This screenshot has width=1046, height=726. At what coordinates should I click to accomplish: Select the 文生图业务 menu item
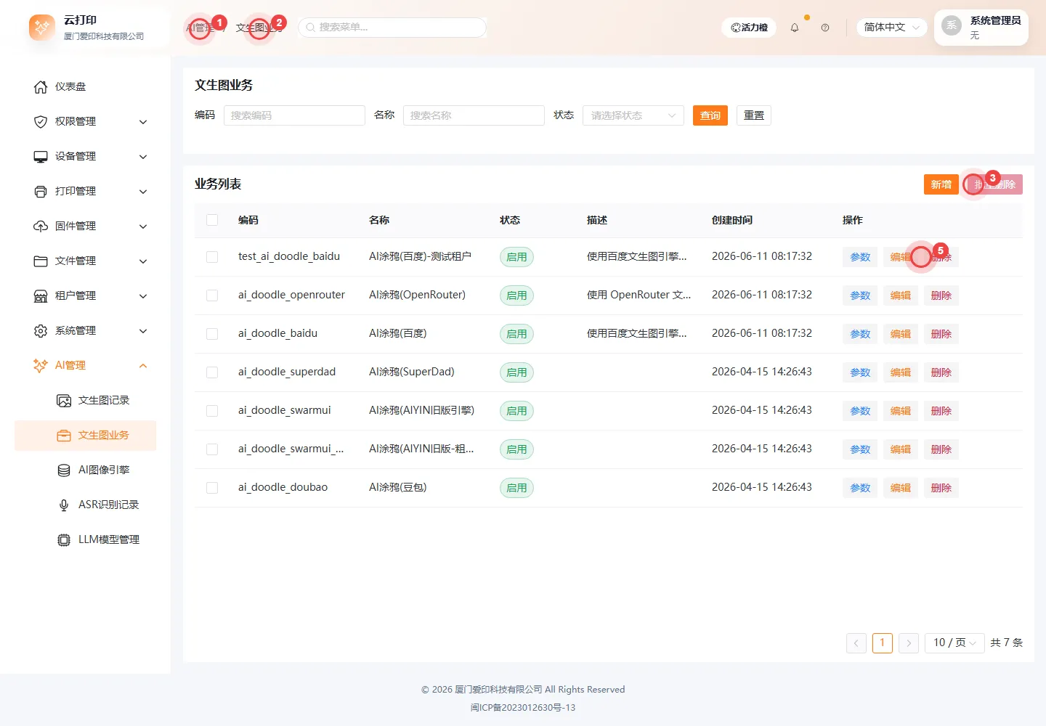pos(86,436)
